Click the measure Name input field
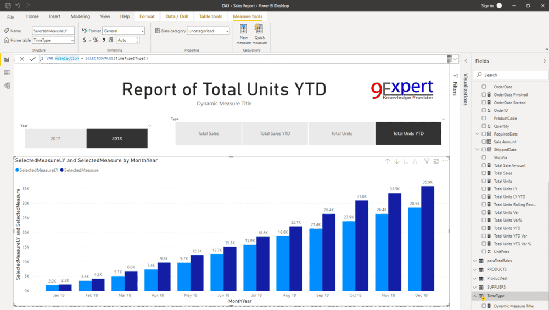549x310 pixels. pyautogui.click(x=53, y=31)
